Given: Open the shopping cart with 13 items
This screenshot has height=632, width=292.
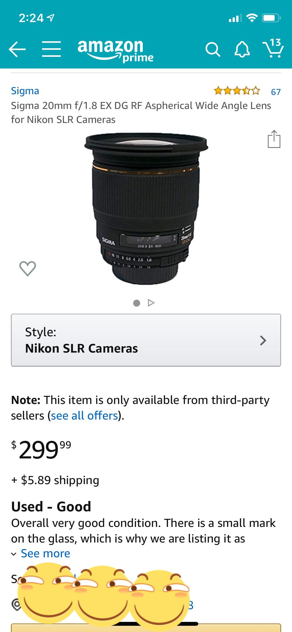Looking at the screenshot, I should point(273,48).
